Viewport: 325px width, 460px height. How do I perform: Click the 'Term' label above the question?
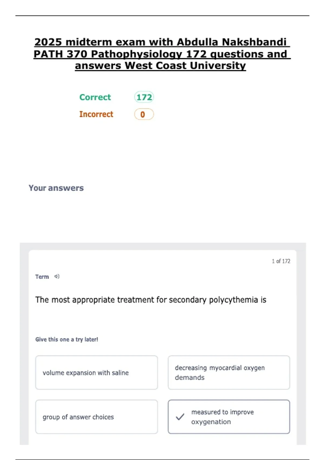pos(42,277)
